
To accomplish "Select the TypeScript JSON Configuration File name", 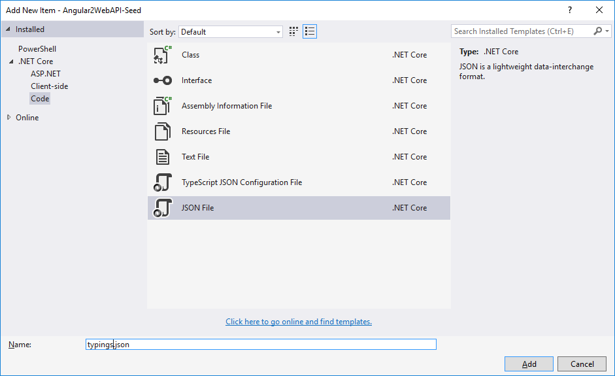I will (x=242, y=182).
